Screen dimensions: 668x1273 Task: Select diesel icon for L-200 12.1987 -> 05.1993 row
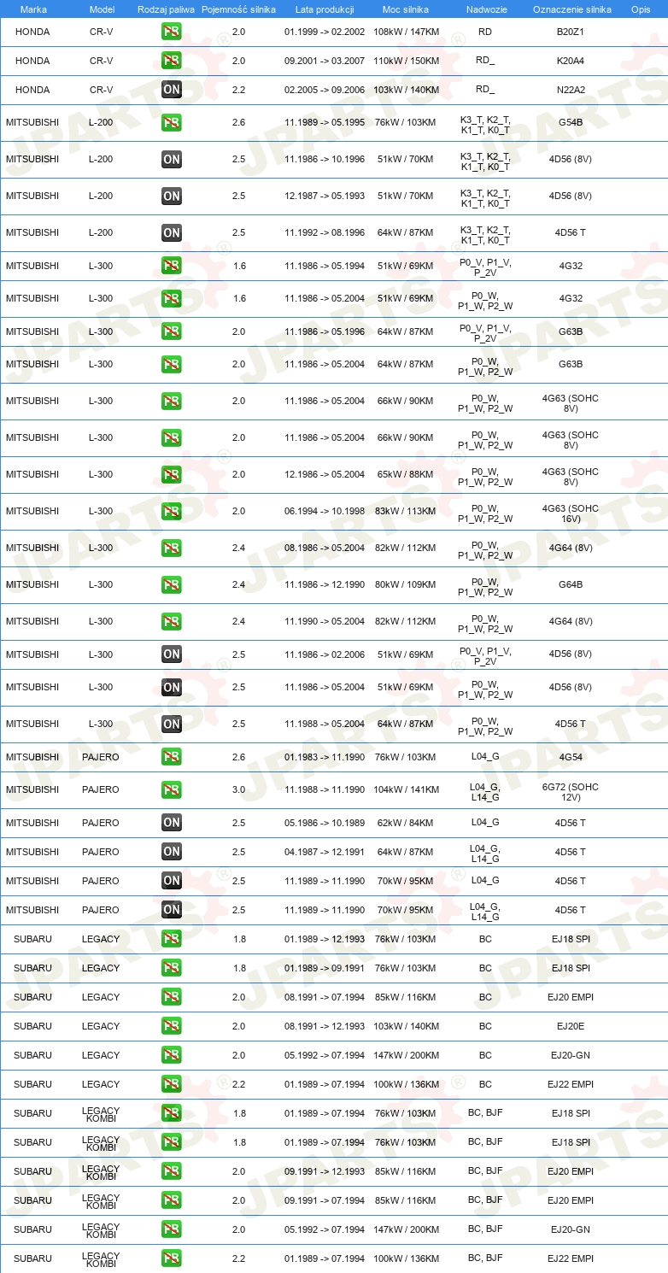click(x=172, y=196)
